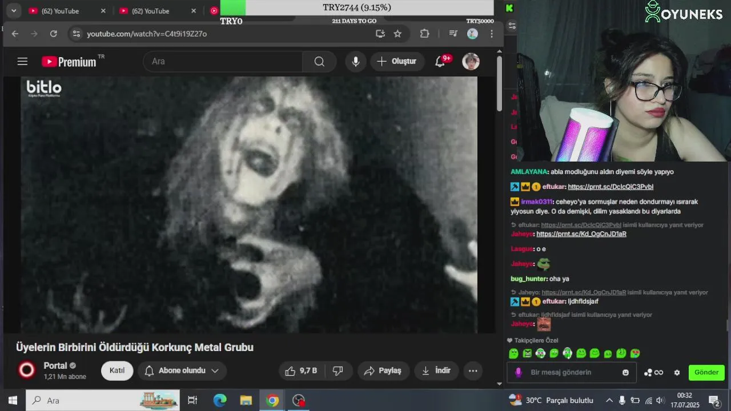Click the webcam stream overlay
The width and height of the screenshot is (731, 411).
[622, 81]
